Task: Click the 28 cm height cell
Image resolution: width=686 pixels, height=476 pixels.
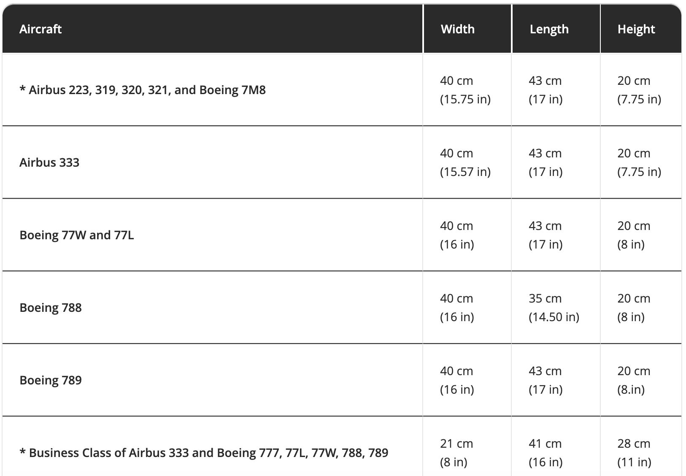Action: 634,444
